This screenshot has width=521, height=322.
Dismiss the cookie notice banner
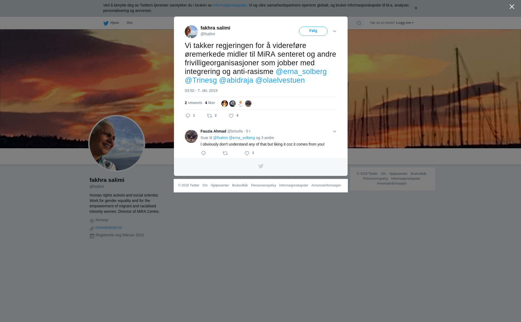(416, 8)
